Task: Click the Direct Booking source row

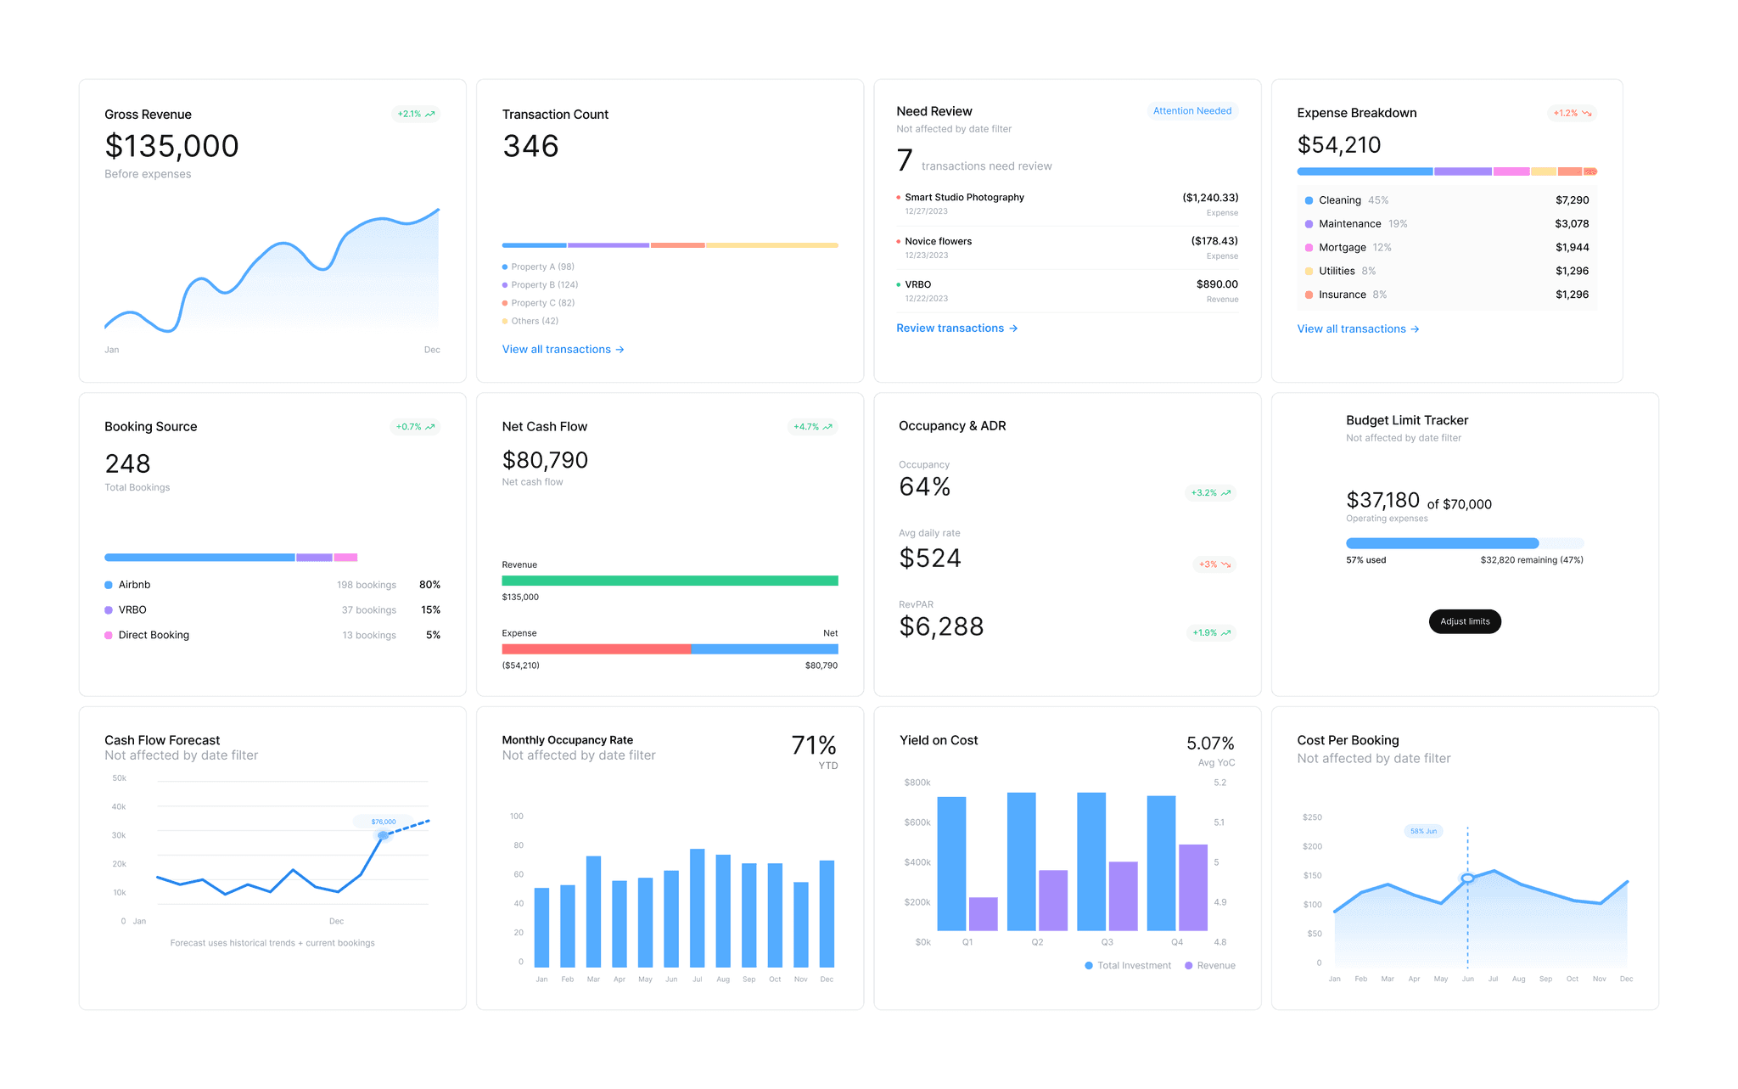Action: [272, 635]
